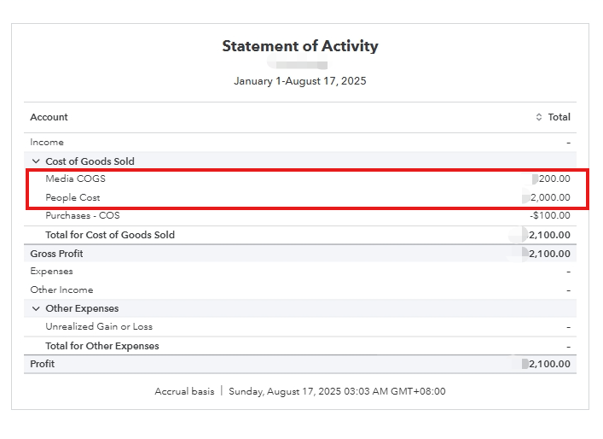Click the January 1-August 17, 2025 date range
Image resolution: width=603 pixels, height=439 pixels.
300,81
